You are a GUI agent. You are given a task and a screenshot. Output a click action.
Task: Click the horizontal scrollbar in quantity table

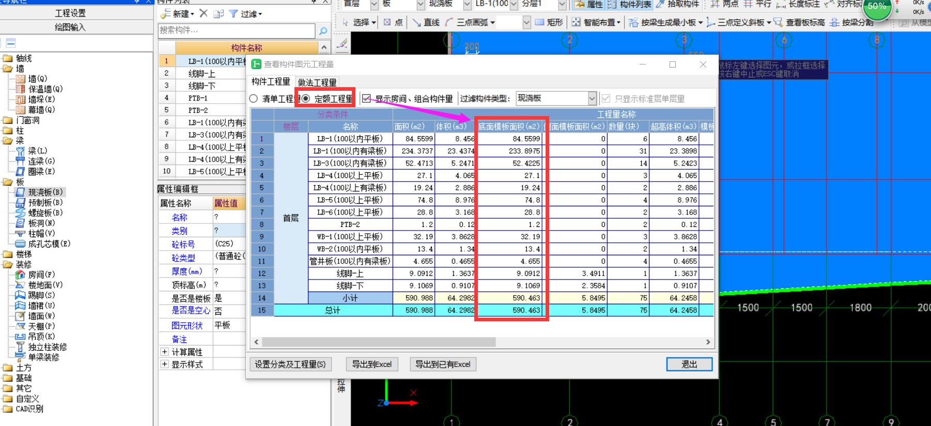379,342
